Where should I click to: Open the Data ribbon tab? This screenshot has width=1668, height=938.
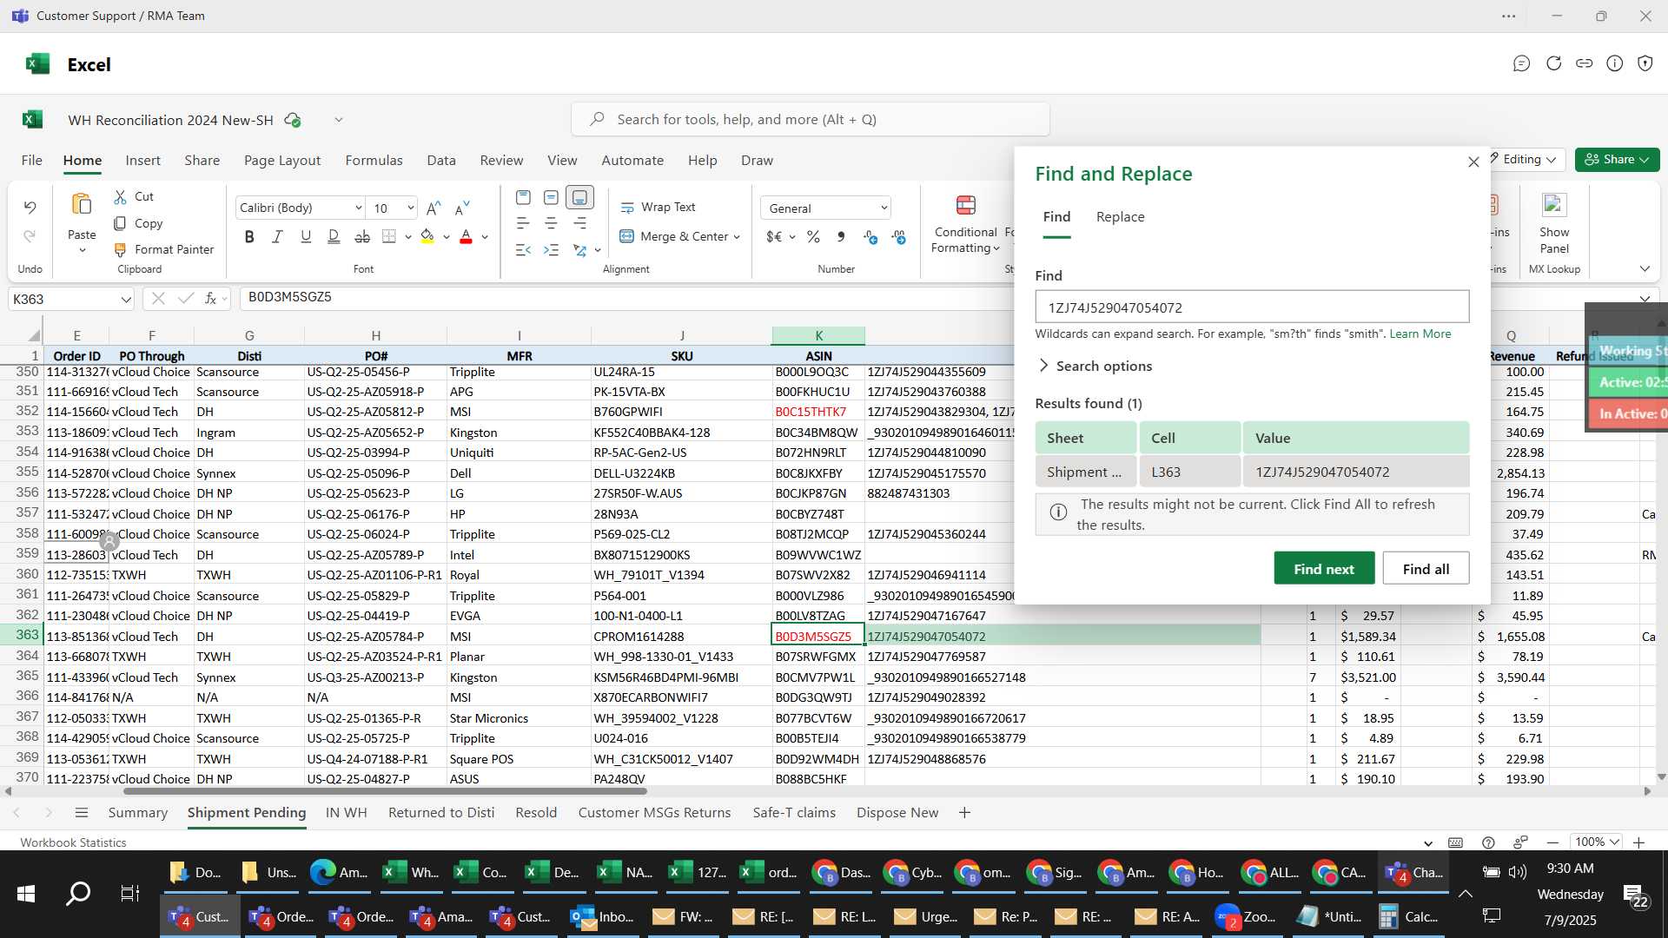coord(441,161)
